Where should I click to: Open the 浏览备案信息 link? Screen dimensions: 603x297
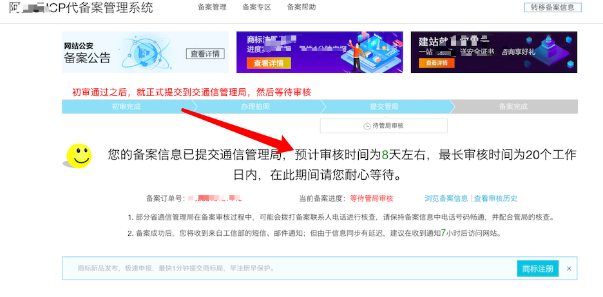[x=446, y=198]
